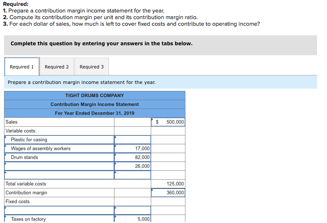Click the 17,000 amount cell
327x223 pixels.
pos(132,148)
